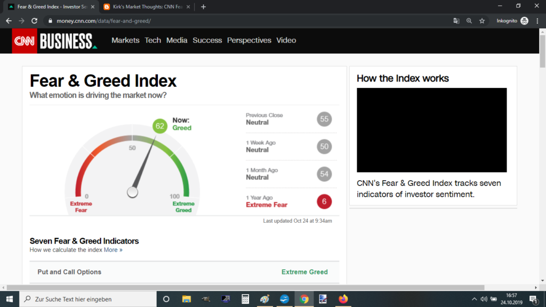Click the green 62 gauge value
Screen dimensions: 546x307
(x=160, y=126)
